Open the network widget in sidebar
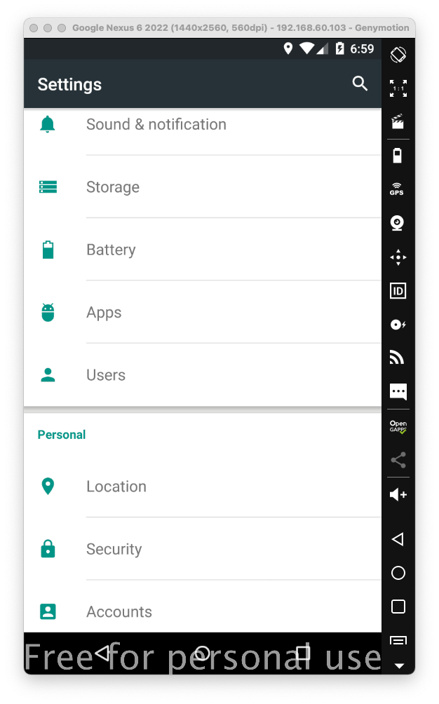 [x=398, y=358]
